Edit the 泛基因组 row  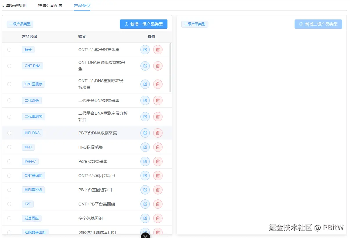pos(145,218)
